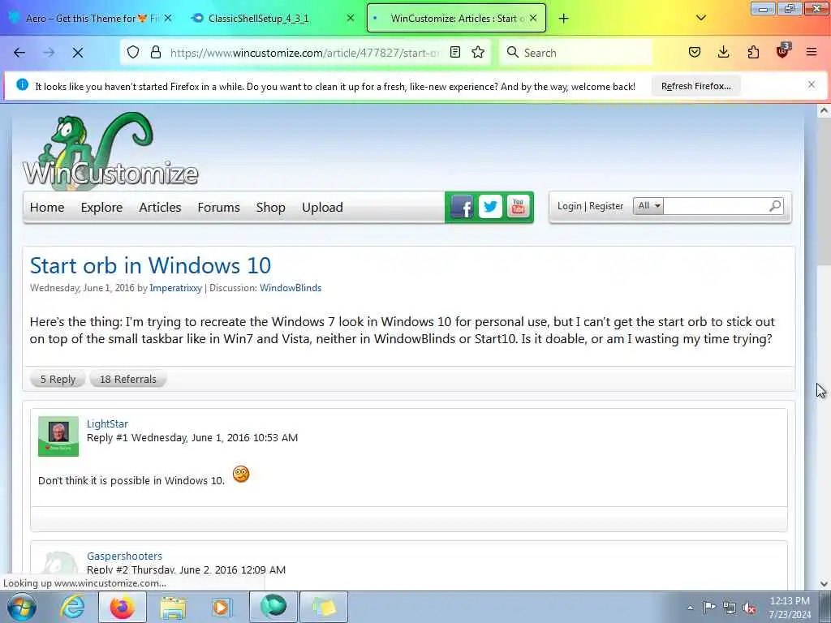
Task: Open Imperatrixxy's profile link
Action: pos(176,288)
